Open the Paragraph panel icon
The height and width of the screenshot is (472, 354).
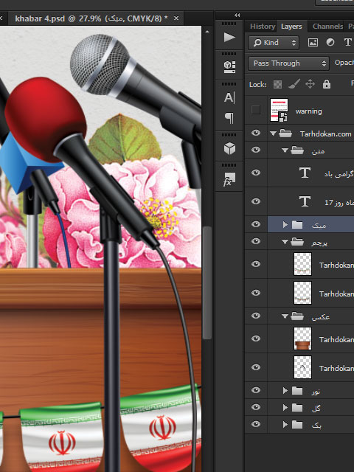coord(229,118)
